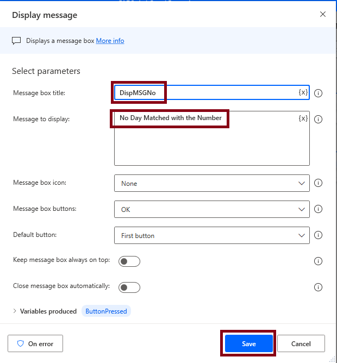This screenshot has width=337, height=363.
Task: Enable Keep message box always on top
Action: (x=129, y=261)
